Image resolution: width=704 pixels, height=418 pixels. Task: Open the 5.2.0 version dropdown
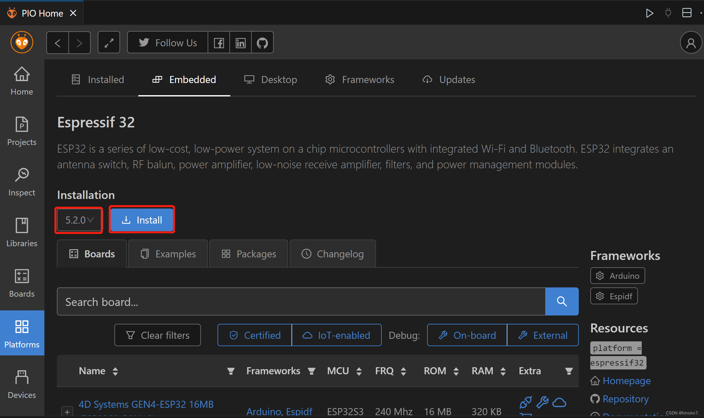point(79,220)
